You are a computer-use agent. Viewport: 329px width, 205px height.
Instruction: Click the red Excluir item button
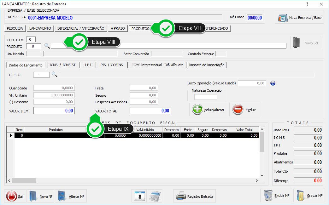point(245,110)
